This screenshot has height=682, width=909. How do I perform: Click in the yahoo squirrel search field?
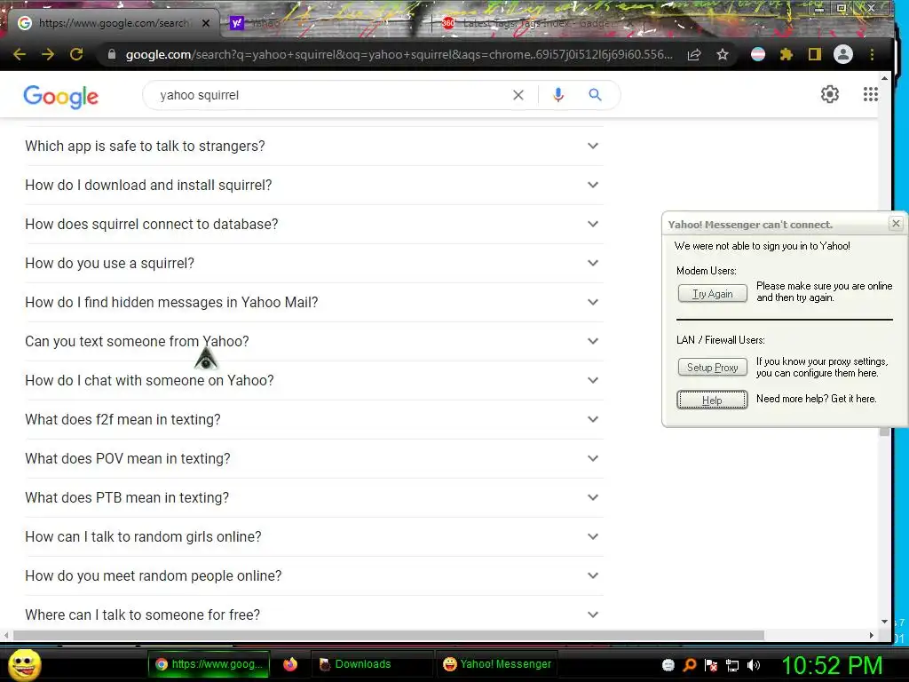(x=330, y=95)
